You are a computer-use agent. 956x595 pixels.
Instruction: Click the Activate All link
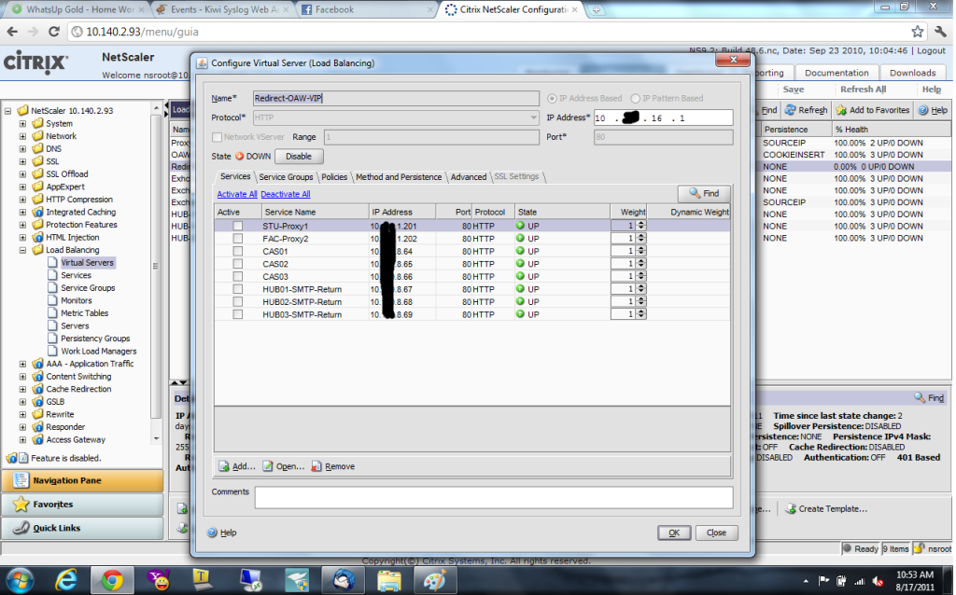pos(236,194)
